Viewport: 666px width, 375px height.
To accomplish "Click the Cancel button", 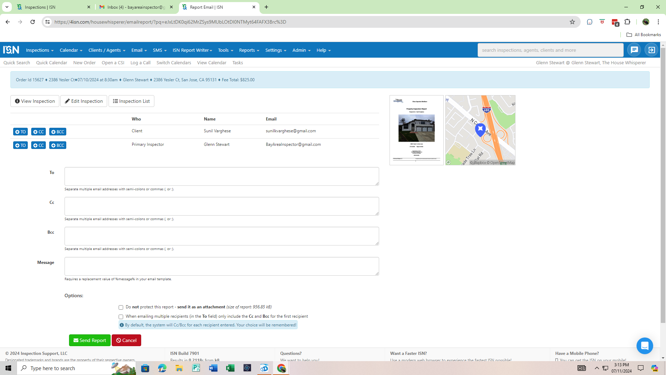I will 126,340.
